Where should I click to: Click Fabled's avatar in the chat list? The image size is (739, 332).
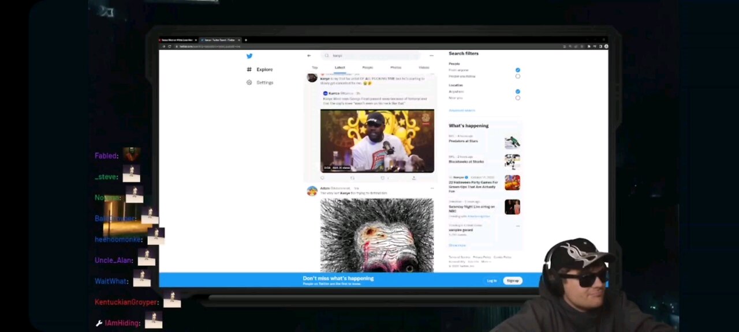click(x=132, y=154)
